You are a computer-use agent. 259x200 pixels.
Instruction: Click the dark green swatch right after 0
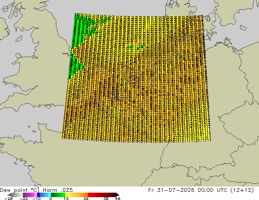click(x=53, y=195)
